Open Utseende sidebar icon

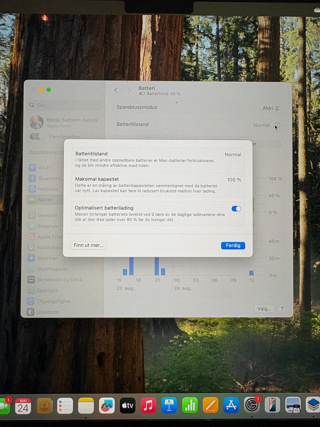coord(31,312)
